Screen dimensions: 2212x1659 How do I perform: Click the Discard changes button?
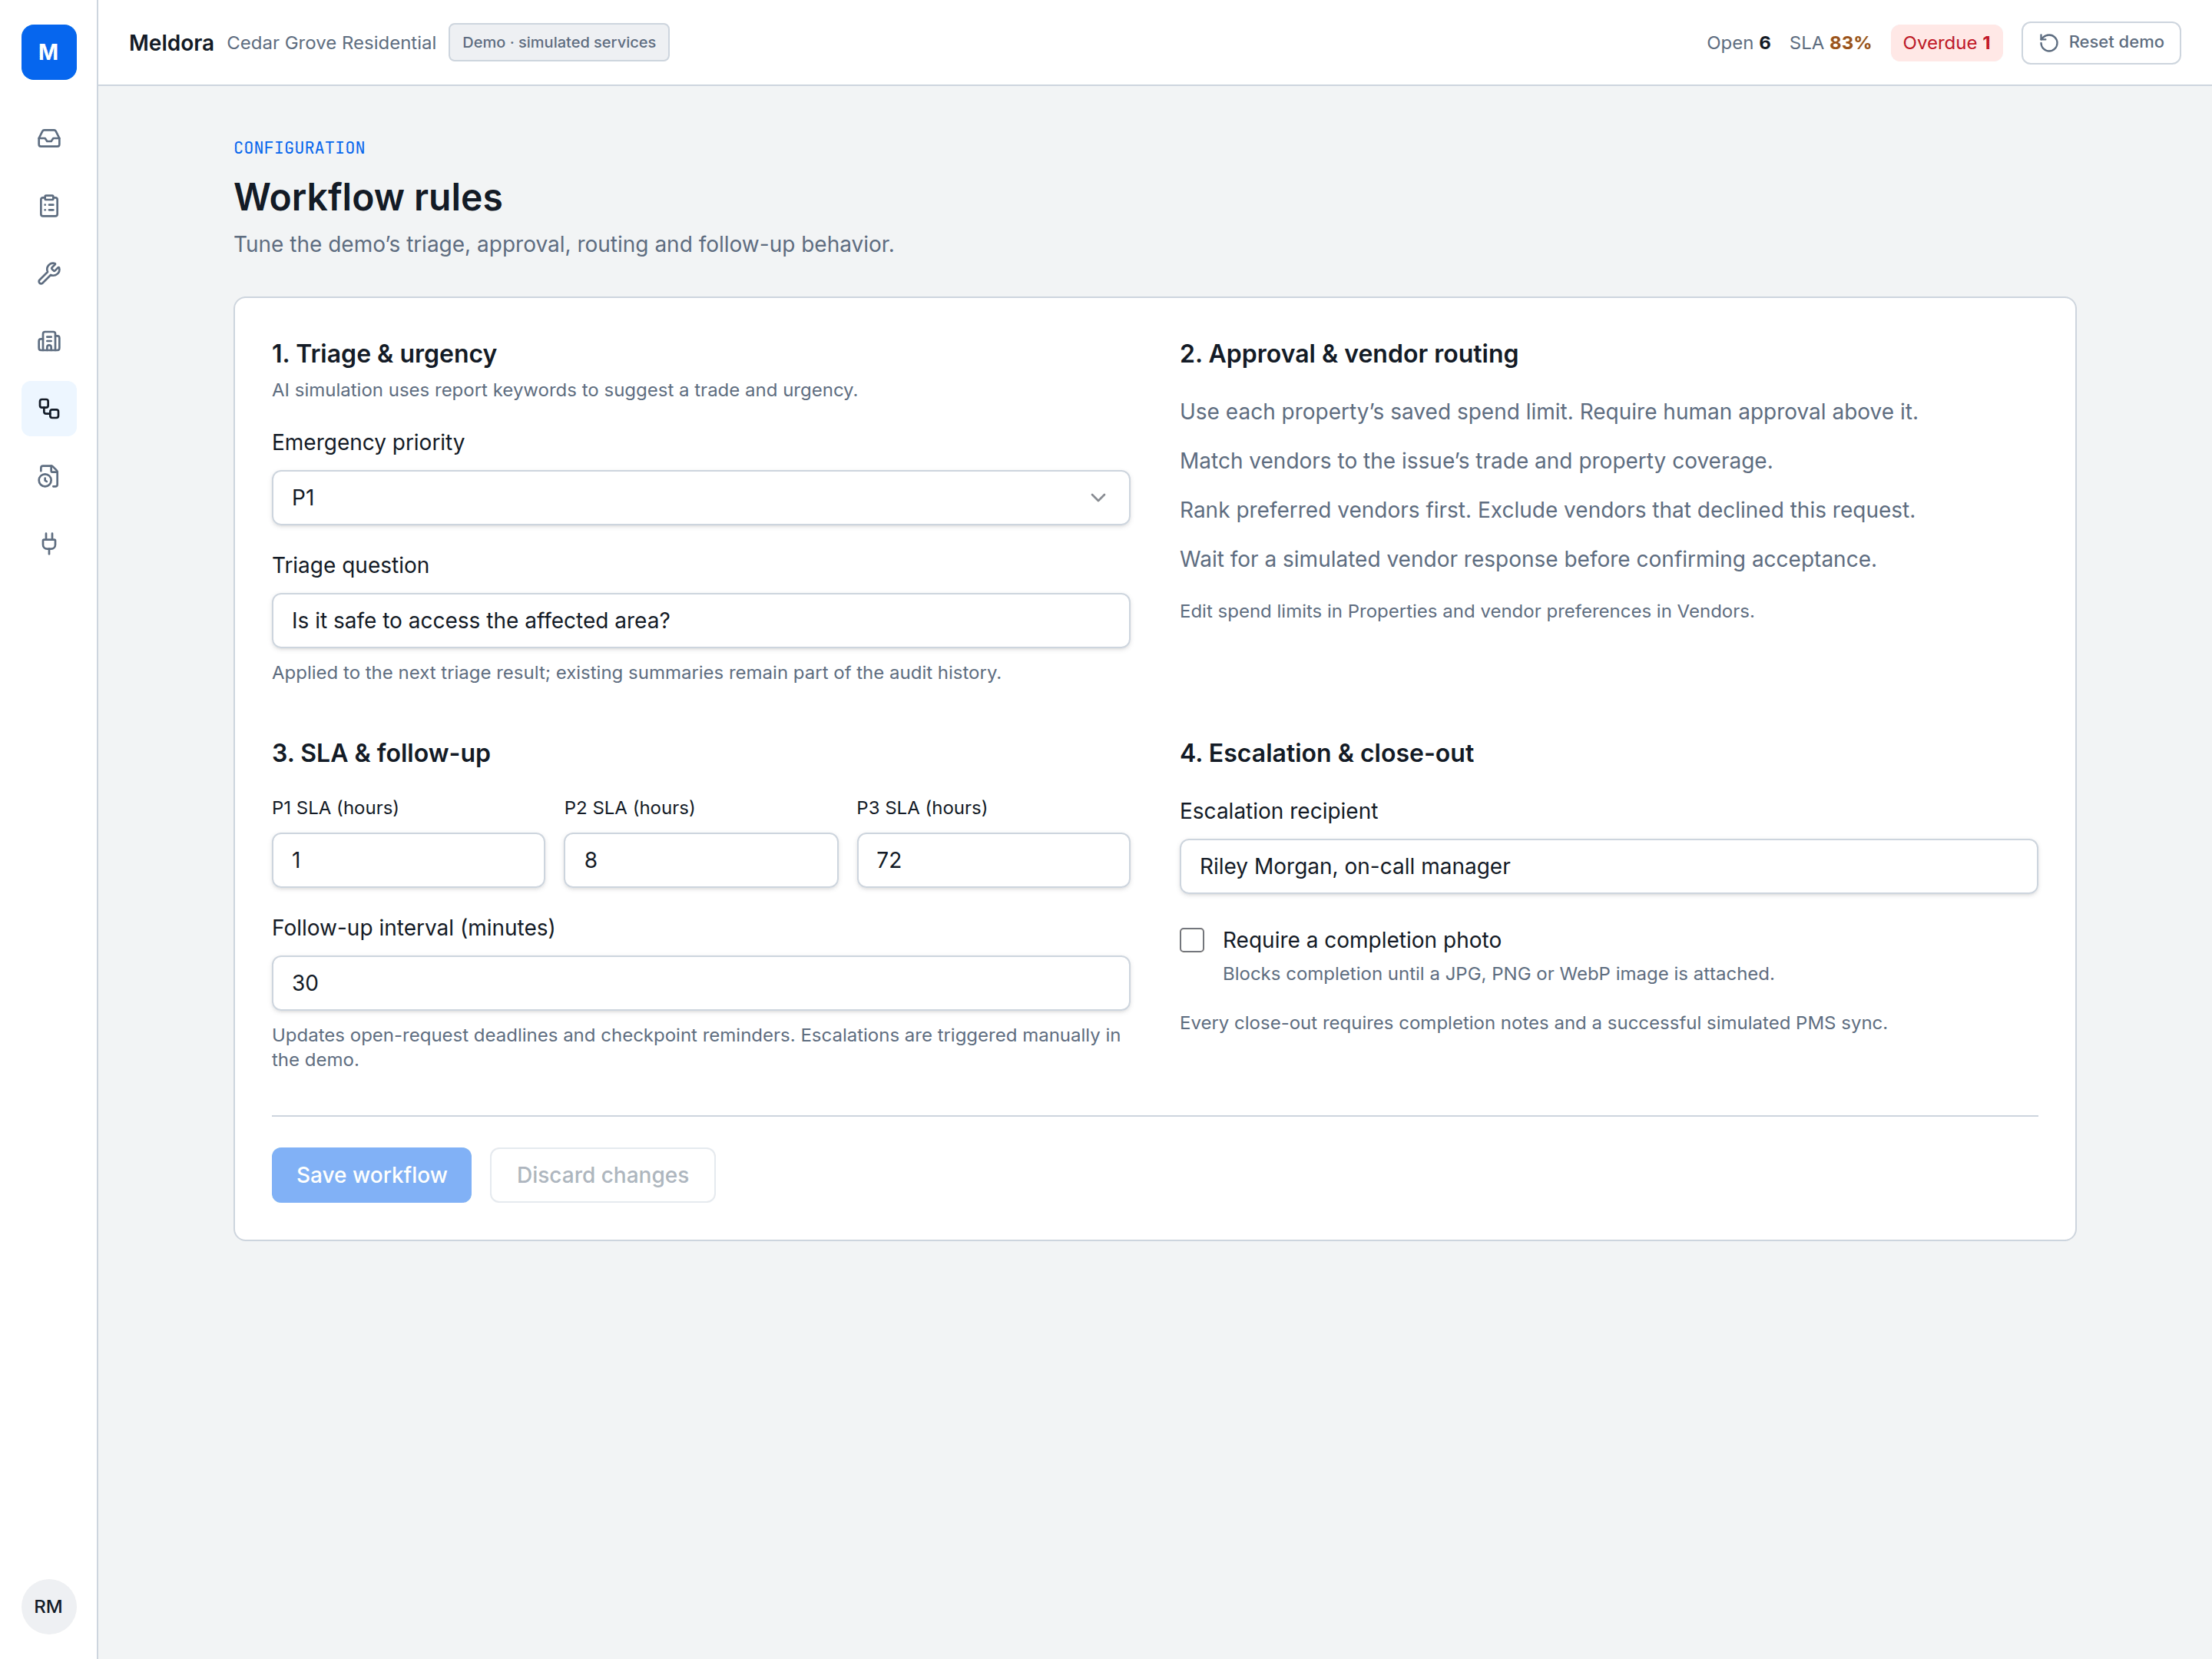pyautogui.click(x=602, y=1175)
